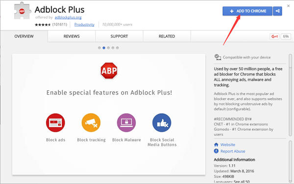The image size is (294, 184).
Task: Click the '10,000,000+ users' text
Action: [117, 24]
